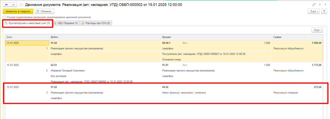Select credit account 91.01

click(x=165, y=65)
